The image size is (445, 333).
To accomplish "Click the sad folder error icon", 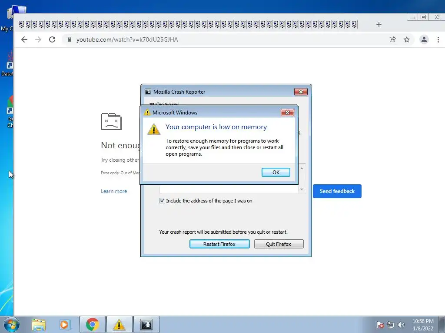I will [111, 121].
